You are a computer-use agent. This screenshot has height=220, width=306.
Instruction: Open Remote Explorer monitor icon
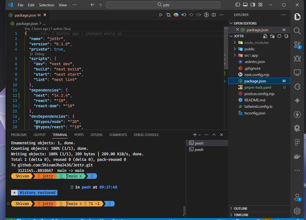point(297,72)
